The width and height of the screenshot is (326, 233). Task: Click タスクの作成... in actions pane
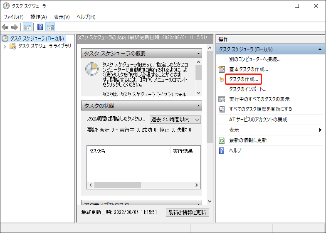click(244, 79)
